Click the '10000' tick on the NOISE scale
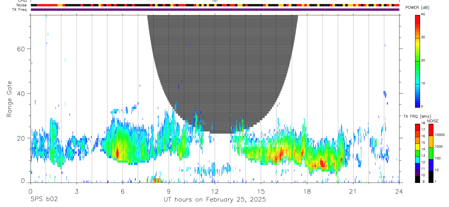 pos(439,135)
